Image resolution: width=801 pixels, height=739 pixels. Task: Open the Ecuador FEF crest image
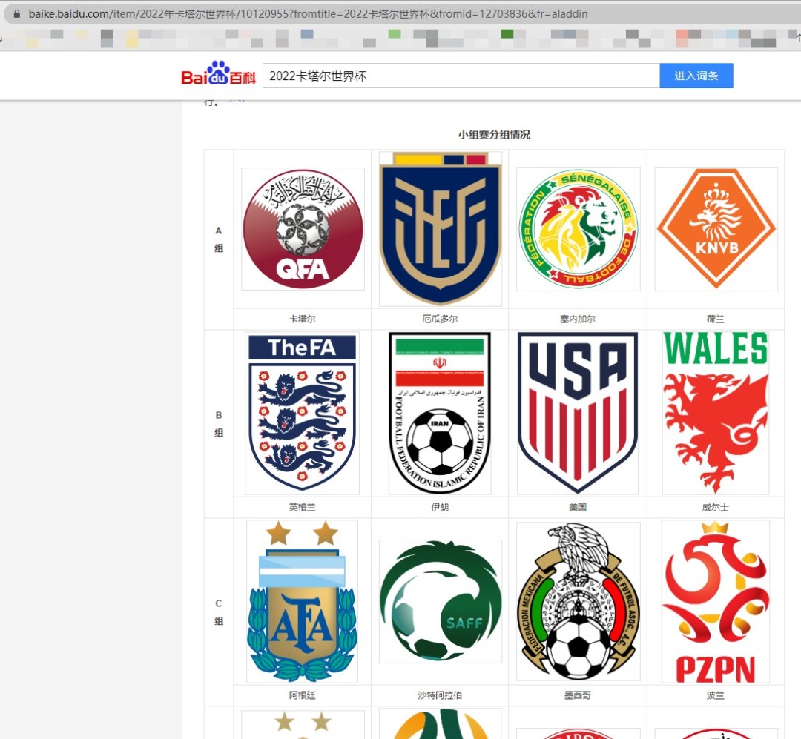pyautogui.click(x=440, y=229)
